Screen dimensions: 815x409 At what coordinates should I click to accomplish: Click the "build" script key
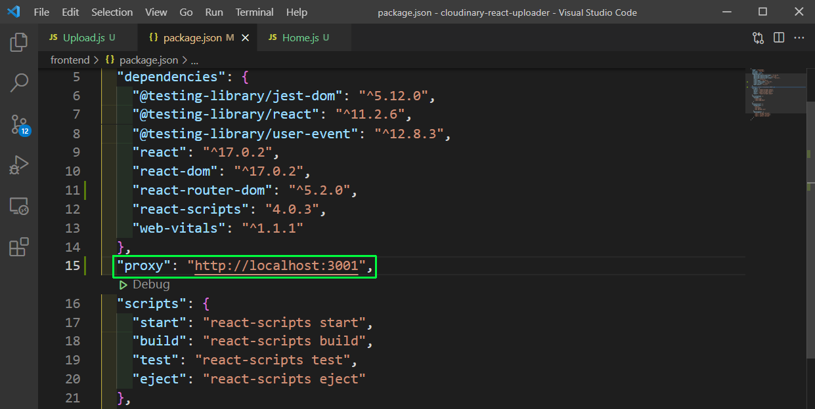click(x=160, y=341)
